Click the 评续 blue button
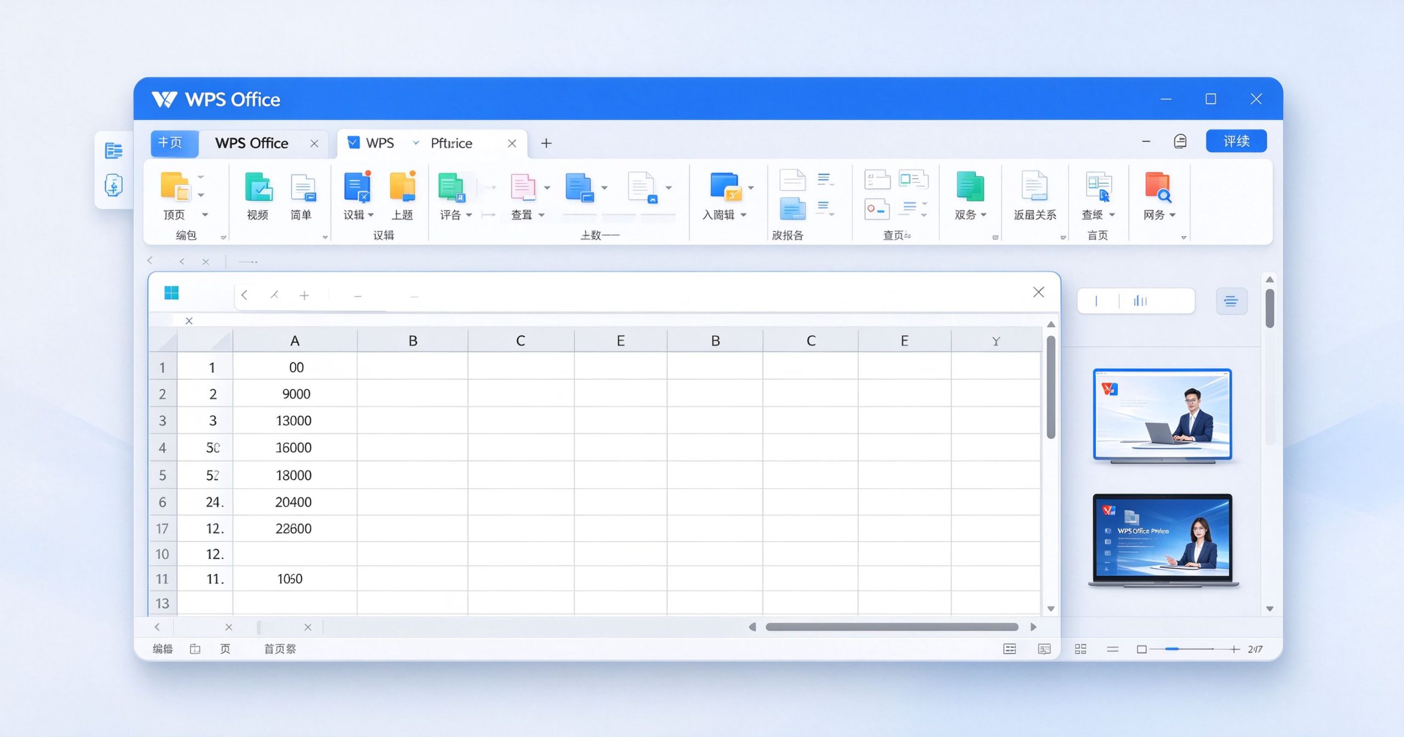Image resolution: width=1404 pixels, height=737 pixels. click(1236, 141)
